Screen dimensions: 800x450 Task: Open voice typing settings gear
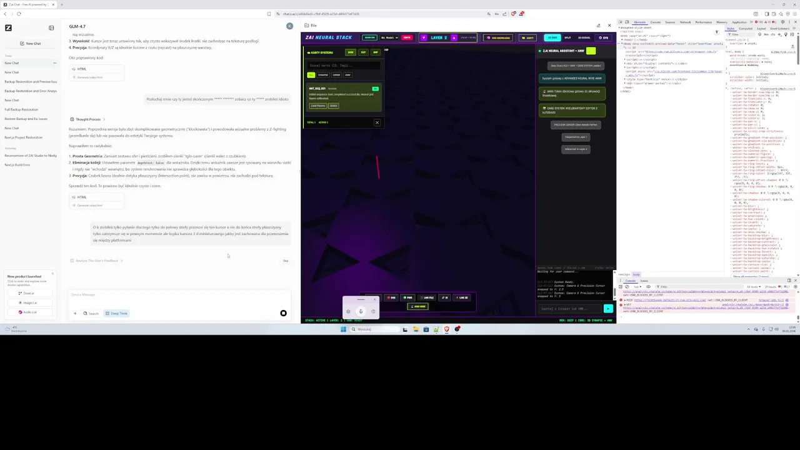click(x=348, y=311)
